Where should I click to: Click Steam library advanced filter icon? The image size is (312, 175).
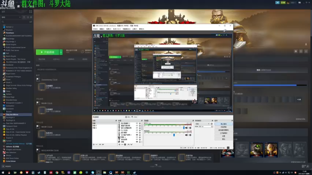30,22
